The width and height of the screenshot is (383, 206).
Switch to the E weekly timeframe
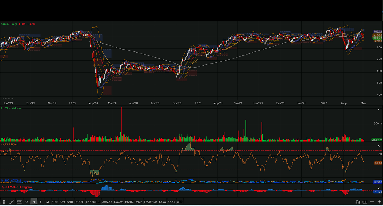41,202
